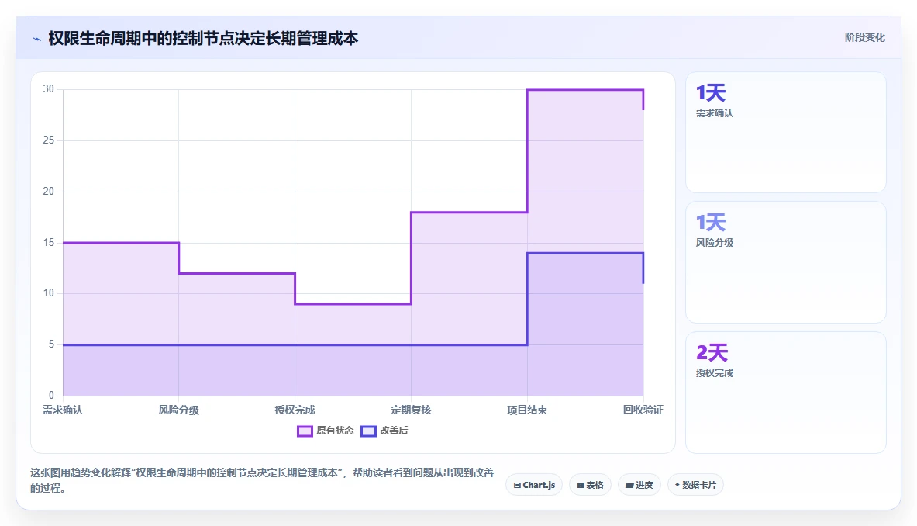
Task: Open the 需求确认 1天 data card
Action: click(785, 132)
